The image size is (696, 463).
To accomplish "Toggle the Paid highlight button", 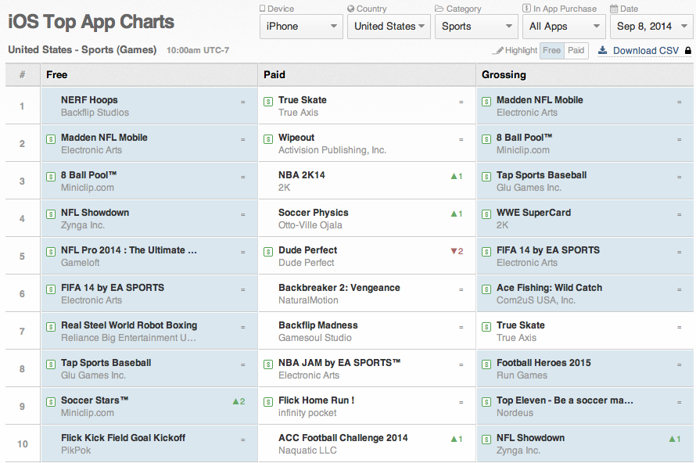I will click(576, 51).
